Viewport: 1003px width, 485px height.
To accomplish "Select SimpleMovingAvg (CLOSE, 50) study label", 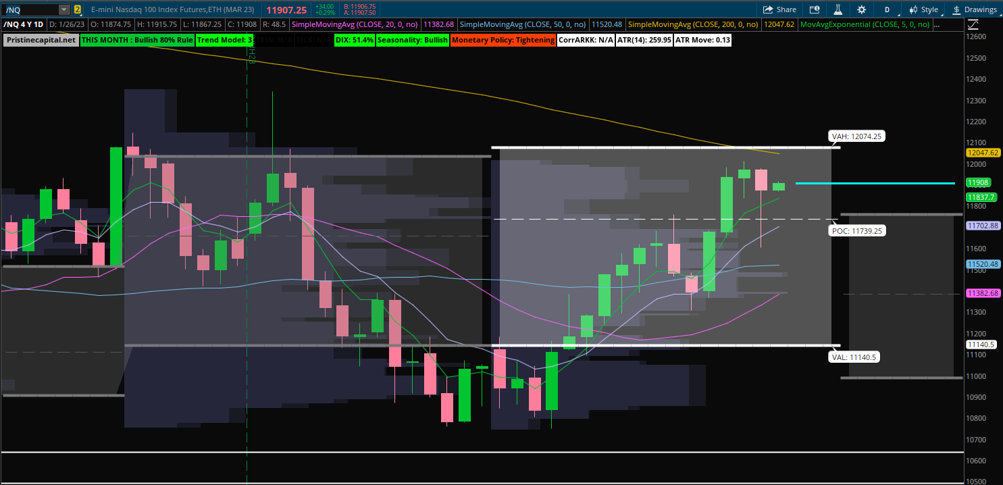I will (523, 24).
